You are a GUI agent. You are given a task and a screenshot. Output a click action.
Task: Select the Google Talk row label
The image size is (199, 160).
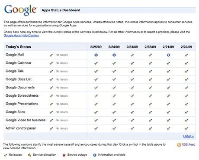15,71
